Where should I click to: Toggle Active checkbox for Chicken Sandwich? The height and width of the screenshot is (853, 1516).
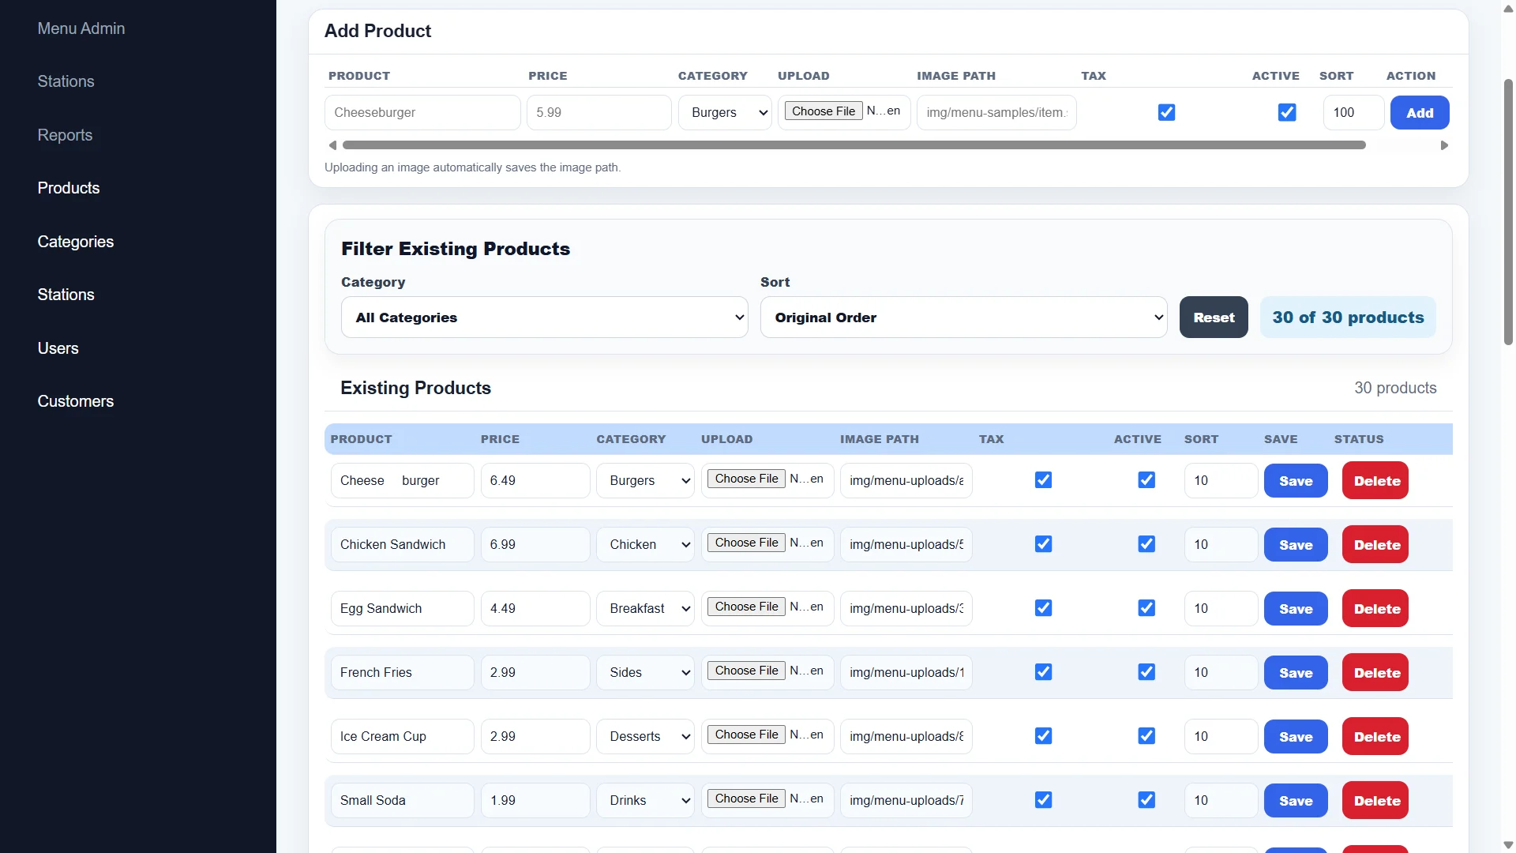[x=1146, y=544]
